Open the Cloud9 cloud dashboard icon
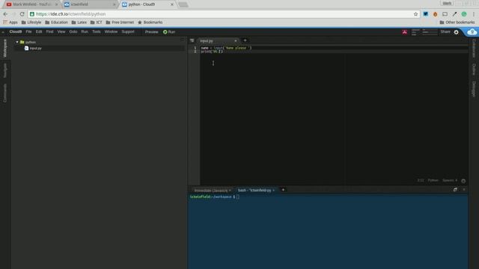The image size is (479, 269). coord(472,31)
